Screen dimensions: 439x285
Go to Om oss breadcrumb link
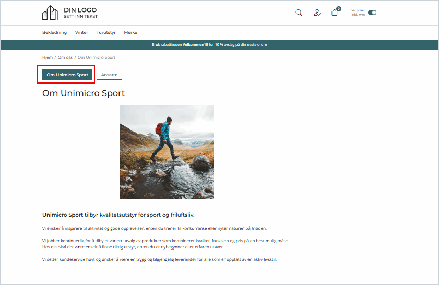65,57
